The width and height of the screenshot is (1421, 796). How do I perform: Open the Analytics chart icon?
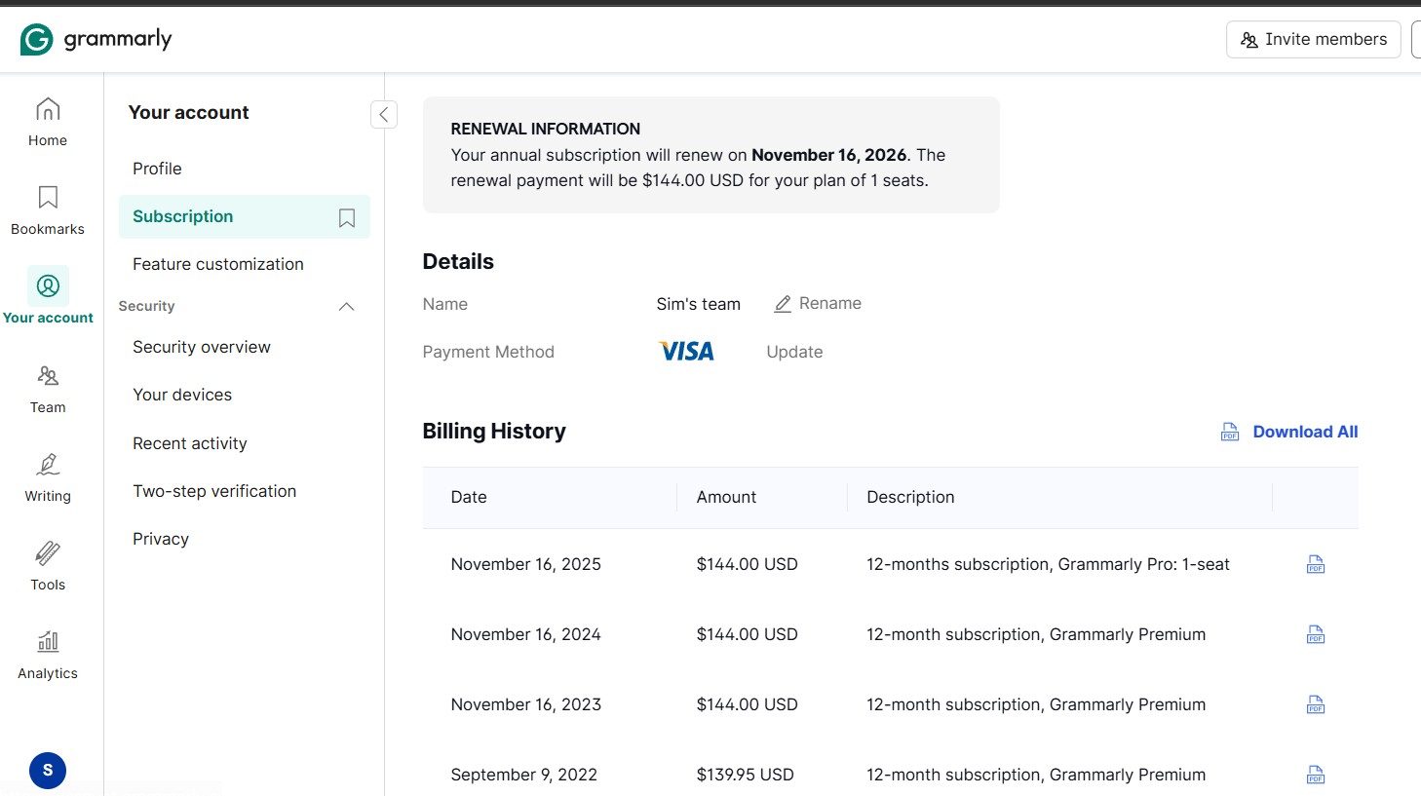[x=48, y=642]
